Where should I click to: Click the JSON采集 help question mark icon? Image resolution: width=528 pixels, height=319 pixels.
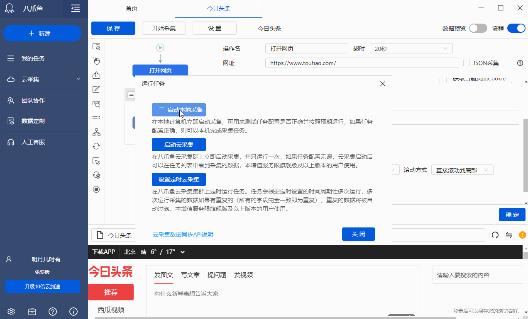[520, 63]
